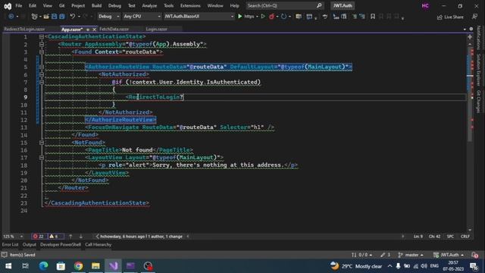
Task: Collapse the NotFound block on line 15
Action: 42,143
